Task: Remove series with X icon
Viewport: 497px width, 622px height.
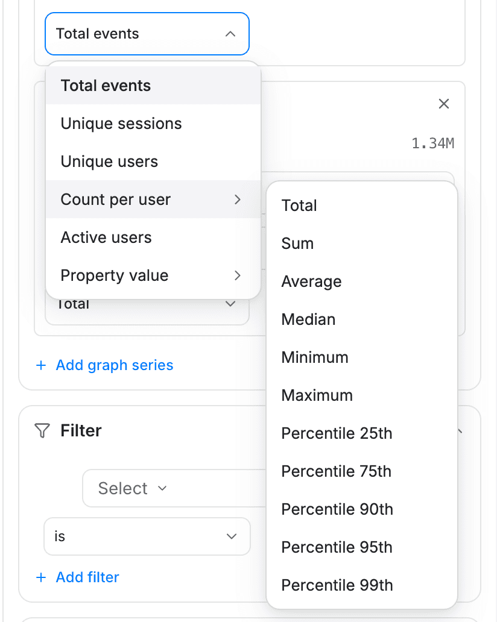Action: tap(444, 104)
